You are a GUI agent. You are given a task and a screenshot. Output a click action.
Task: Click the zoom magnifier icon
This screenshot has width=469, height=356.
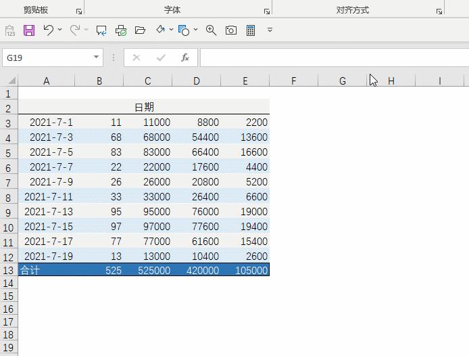(x=211, y=30)
